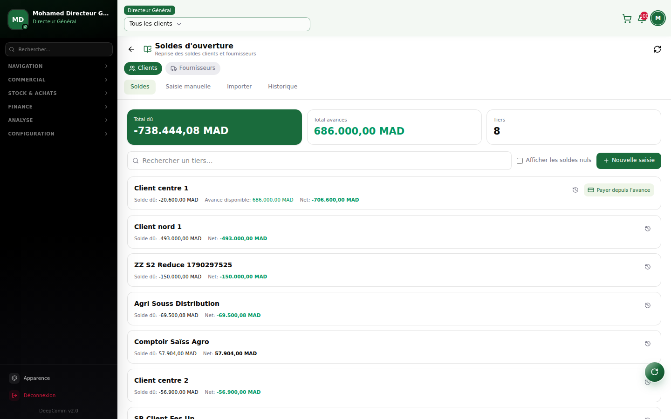Click the Déconnexion logout icon

(x=14, y=395)
